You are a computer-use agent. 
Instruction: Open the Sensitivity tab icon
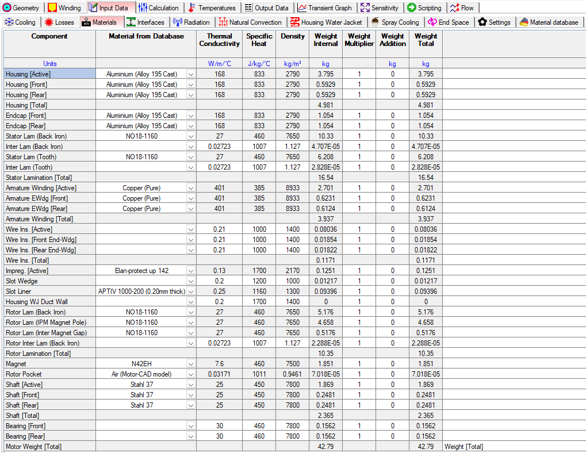(365, 7)
